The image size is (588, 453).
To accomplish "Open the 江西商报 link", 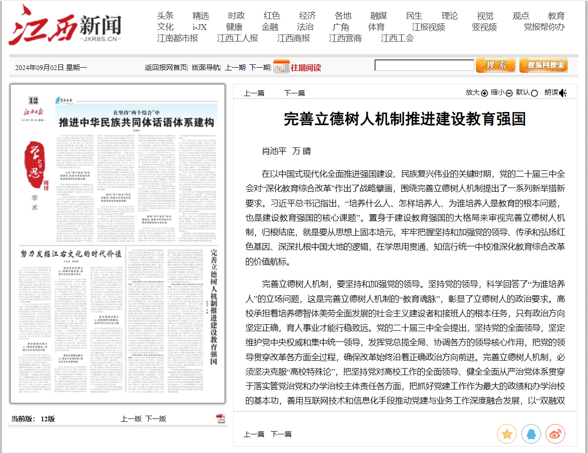I will click(293, 38).
